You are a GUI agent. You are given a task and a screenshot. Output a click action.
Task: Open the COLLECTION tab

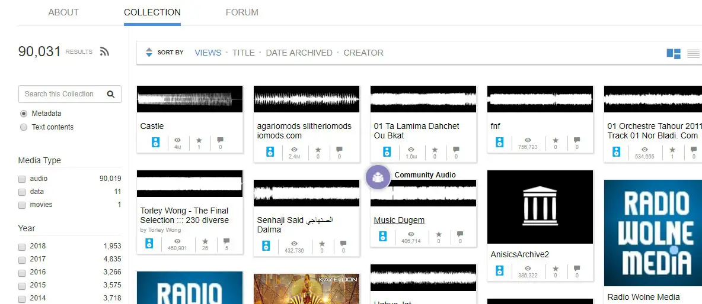(152, 12)
